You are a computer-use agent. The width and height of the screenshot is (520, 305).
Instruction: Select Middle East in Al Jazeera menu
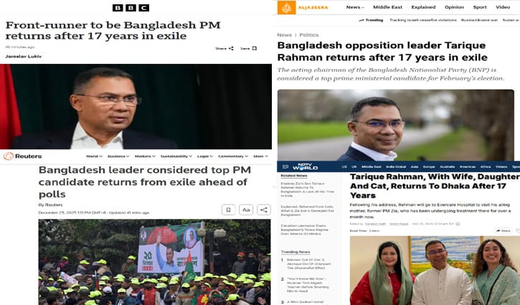click(x=388, y=7)
